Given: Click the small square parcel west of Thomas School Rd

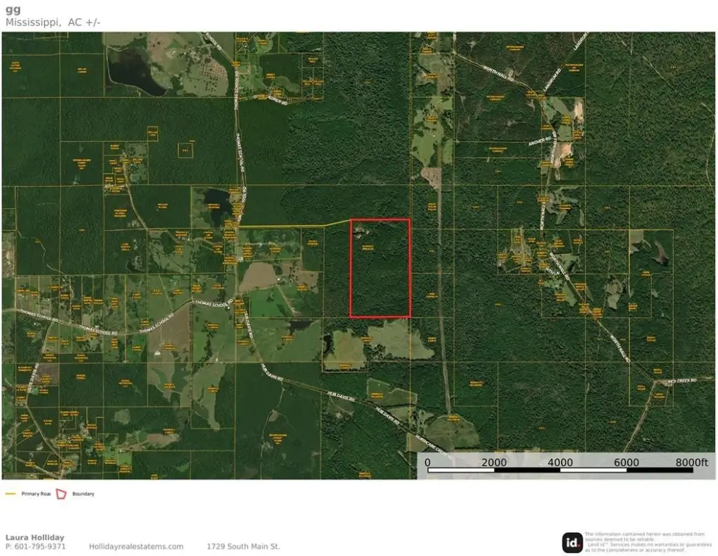Looking at the screenshot, I should click(x=186, y=149).
